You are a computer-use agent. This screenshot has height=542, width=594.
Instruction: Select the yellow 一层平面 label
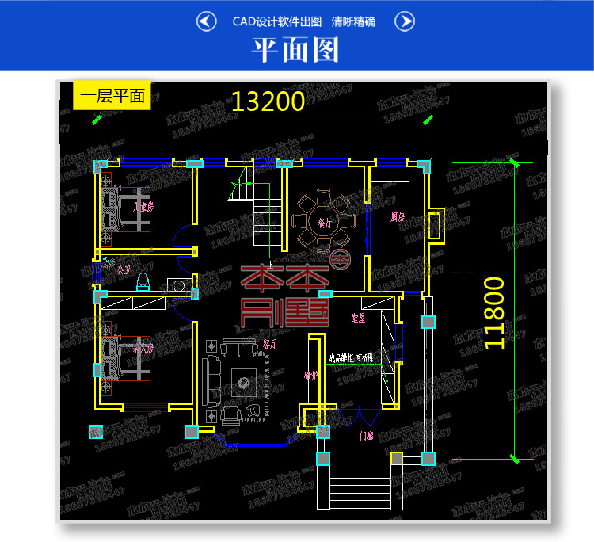pos(112,96)
